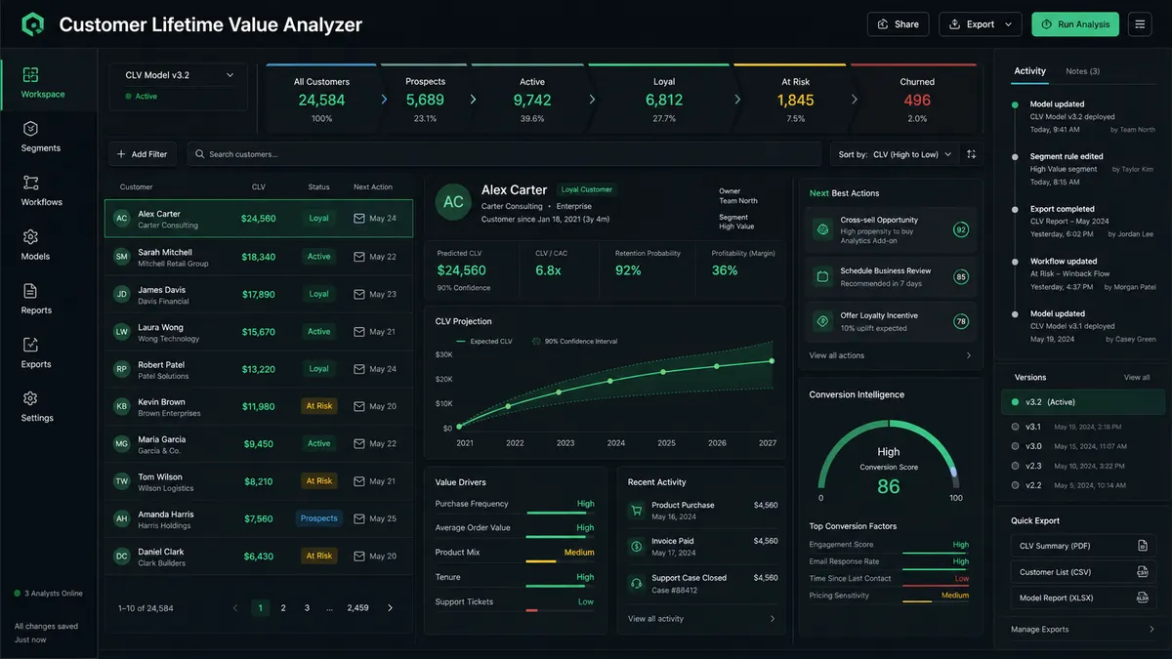The image size is (1172, 659).
Task: Click the Share button
Action: (x=898, y=24)
